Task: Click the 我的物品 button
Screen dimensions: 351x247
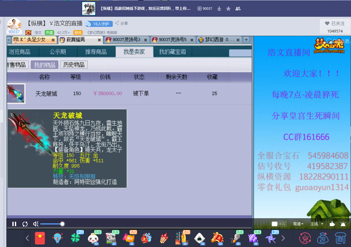Action: tap(45, 65)
